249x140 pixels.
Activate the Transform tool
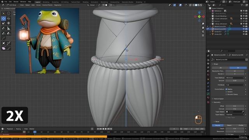(9, 23)
